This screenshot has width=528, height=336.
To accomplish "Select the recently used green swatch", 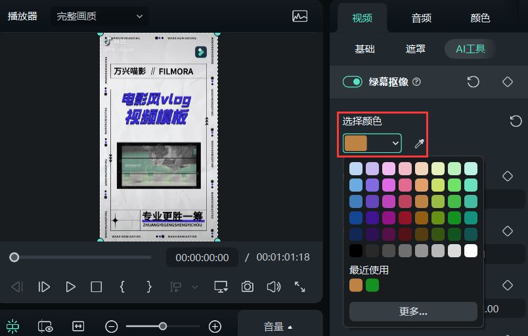I will click(372, 285).
